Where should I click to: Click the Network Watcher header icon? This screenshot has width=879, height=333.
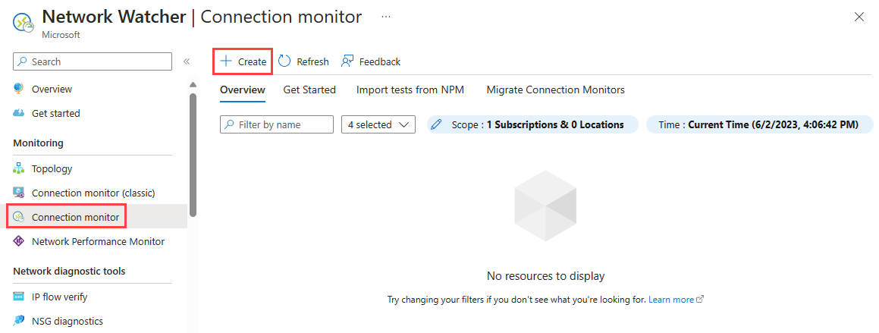tap(24, 24)
